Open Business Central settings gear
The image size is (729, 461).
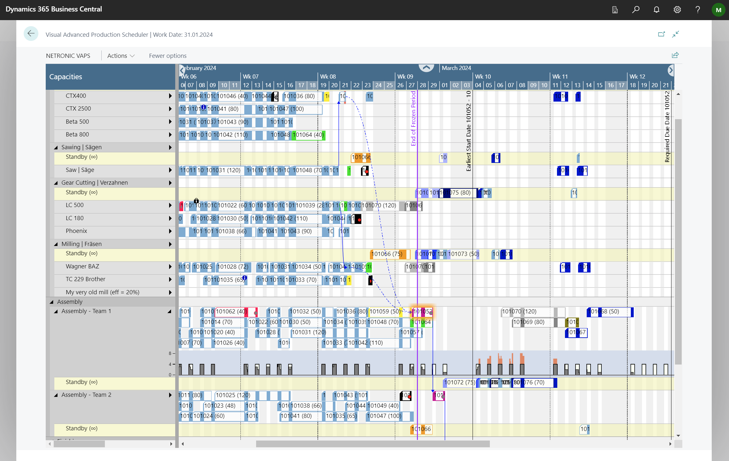pyautogui.click(x=677, y=10)
